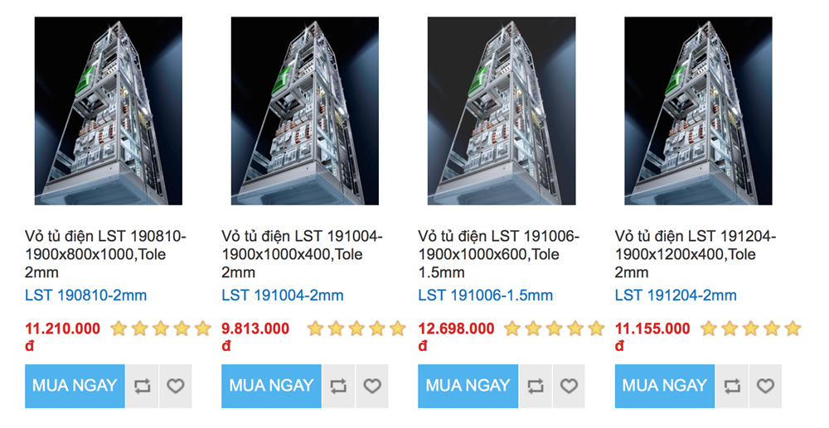Image resolution: width=829 pixels, height=428 pixels.
Task: Click star rating of LST 191204 product
Action: 751,329
